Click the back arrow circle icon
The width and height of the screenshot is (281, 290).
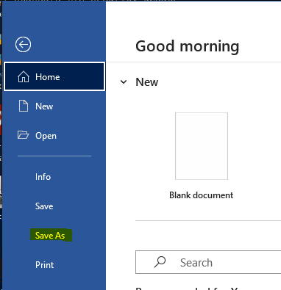point(23,45)
